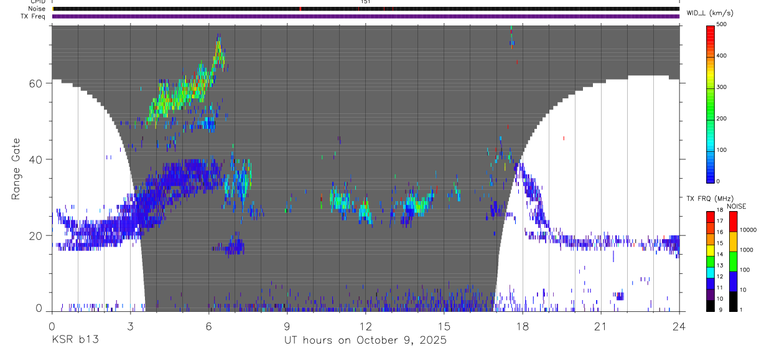Click x-axis hour tick label '18'
The image size is (764, 353).
coord(522,326)
